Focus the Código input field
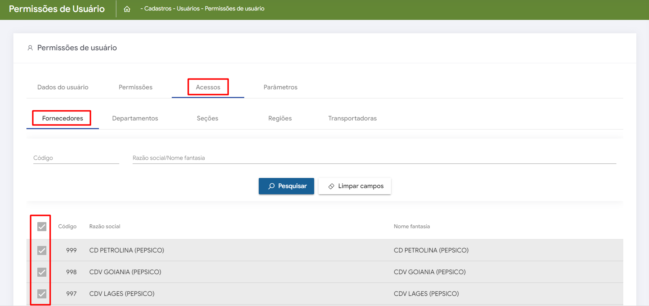Viewport: 649px width, 306px height. pos(76,158)
